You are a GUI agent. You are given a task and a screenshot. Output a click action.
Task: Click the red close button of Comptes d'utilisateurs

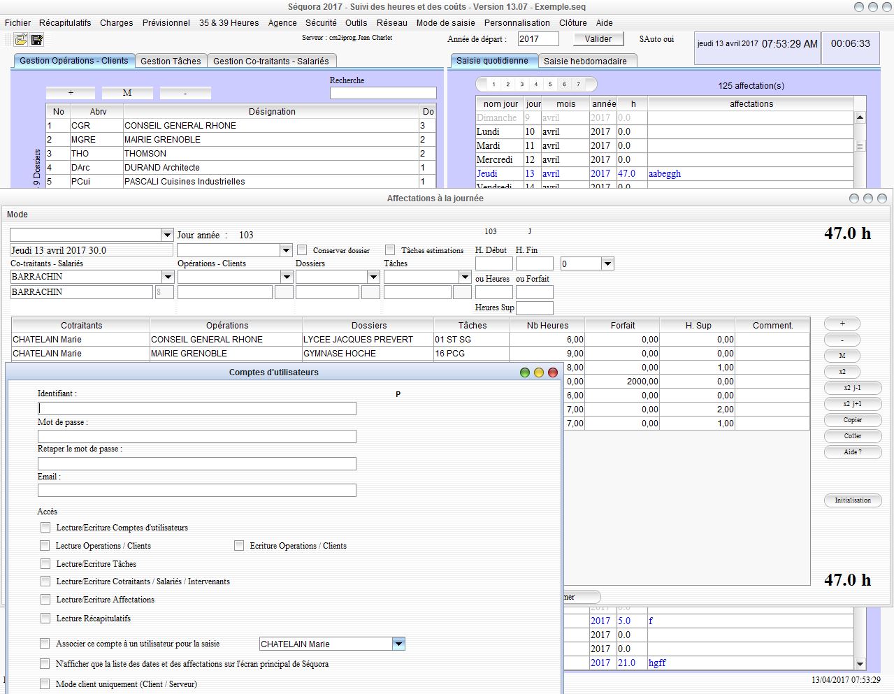553,373
